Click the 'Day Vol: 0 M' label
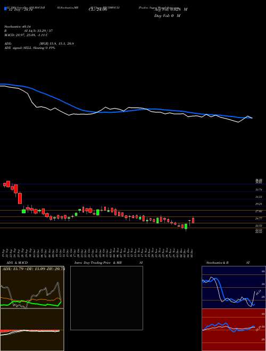266x351 pixels. tap(167, 15)
